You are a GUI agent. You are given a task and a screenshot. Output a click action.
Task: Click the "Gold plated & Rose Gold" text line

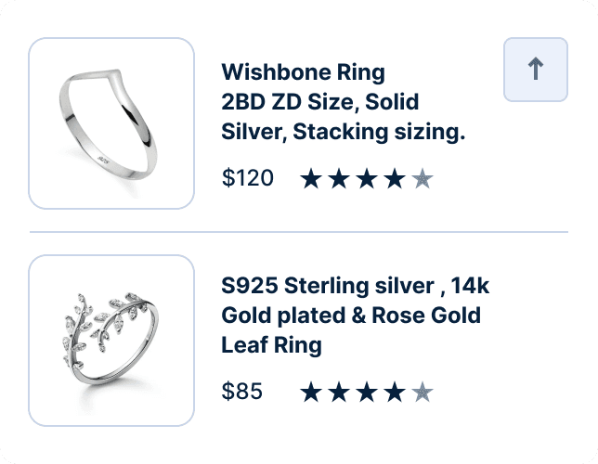[351, 316]
